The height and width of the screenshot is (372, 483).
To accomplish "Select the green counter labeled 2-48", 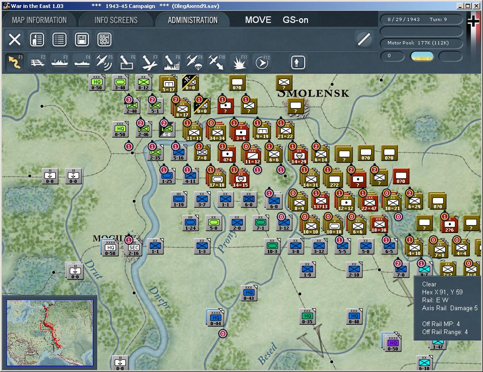I will pos(132,106).
